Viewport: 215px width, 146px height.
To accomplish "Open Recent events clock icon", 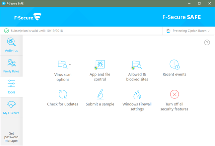I will pos(175,65).
